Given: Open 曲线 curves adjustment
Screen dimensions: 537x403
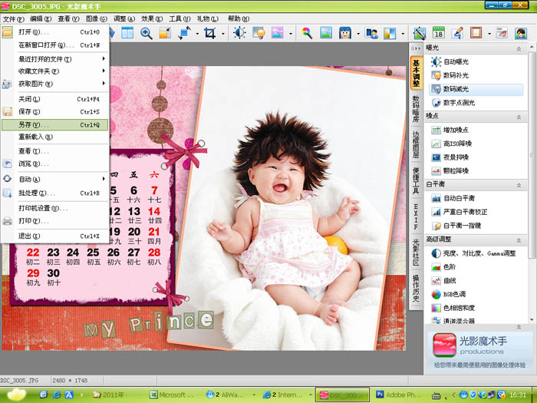Looking at the screenshot, I should (450, 280).
